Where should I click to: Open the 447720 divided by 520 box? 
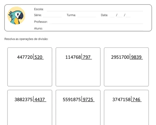pyautogui.click(x=30, y=67)
